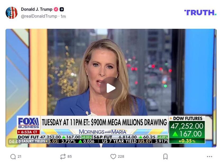This screenshot has width=222, height=167.
Task: Like the post with the heart icon
Action: [113, 156]
